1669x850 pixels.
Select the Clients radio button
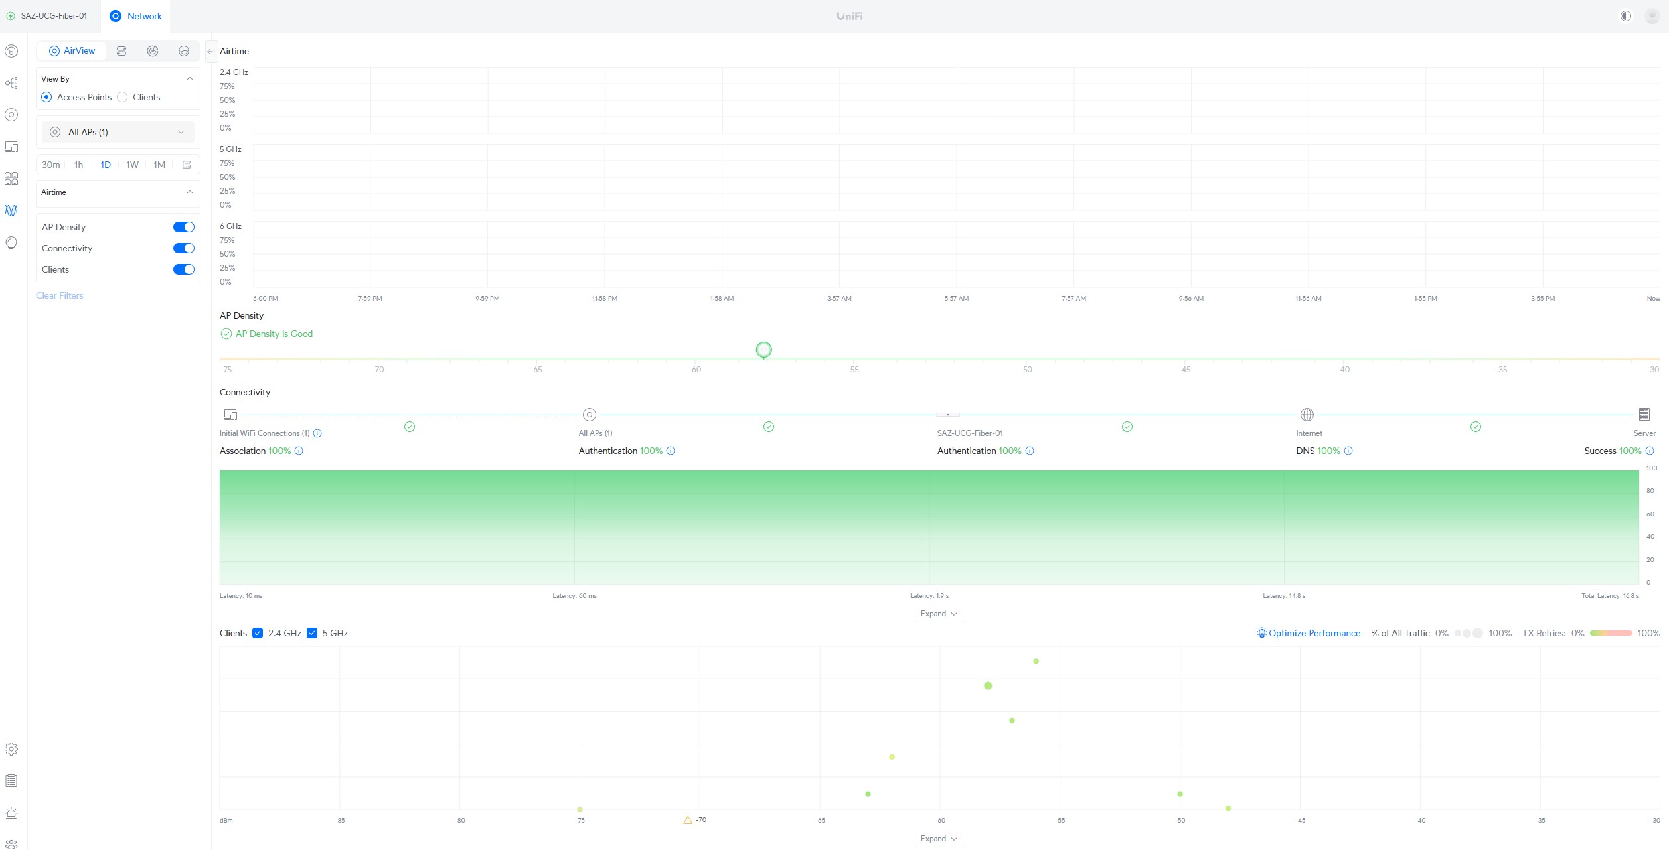pyautogui.click(x=122, y=97)
